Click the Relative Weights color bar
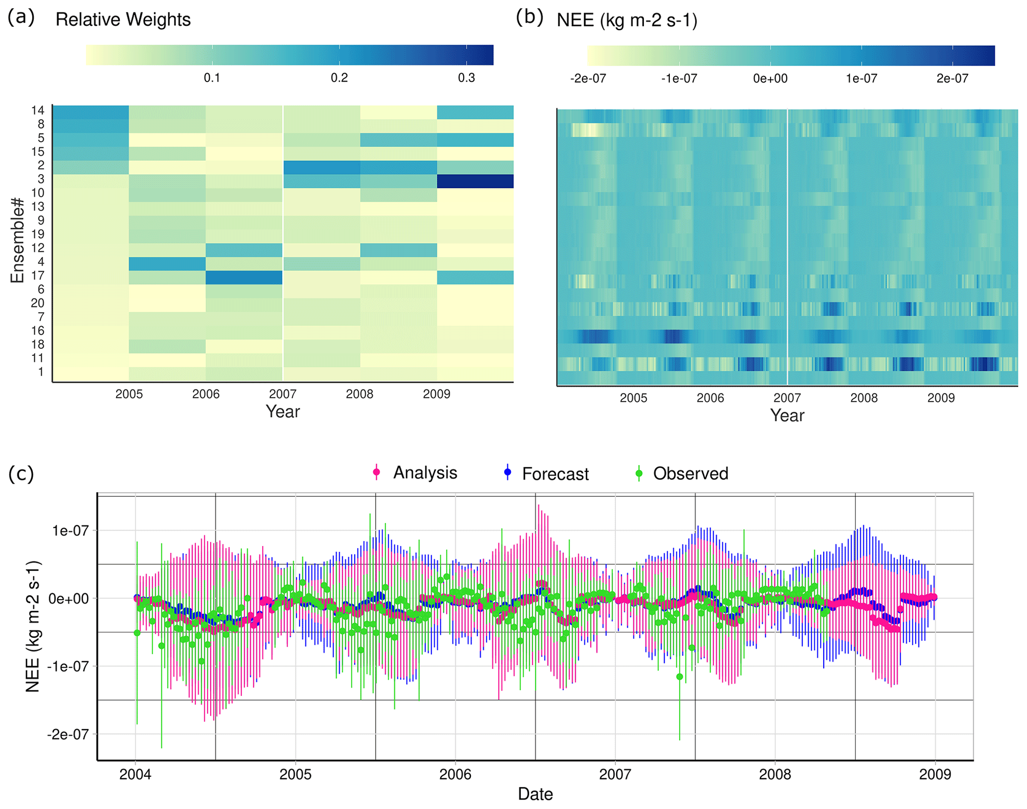The width and height of the screenshot is (1027, 809). [x=289, y=55]
